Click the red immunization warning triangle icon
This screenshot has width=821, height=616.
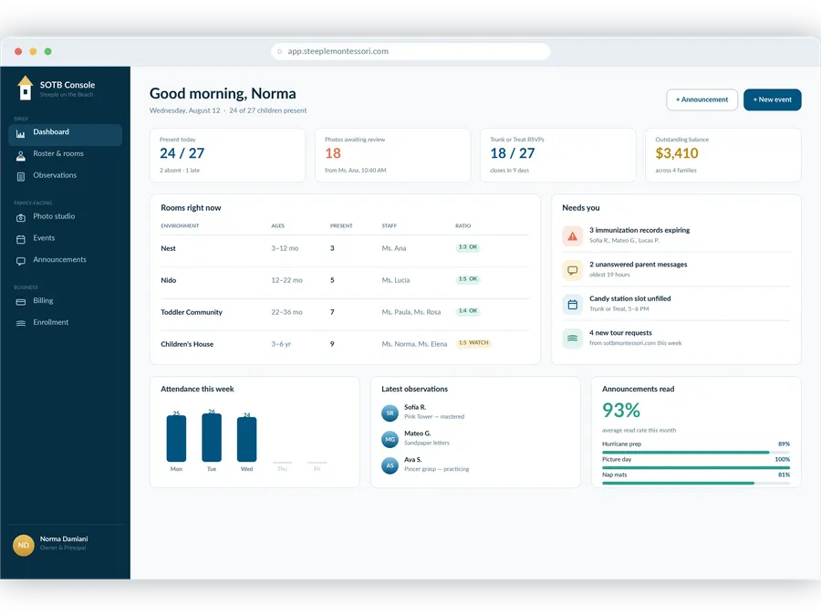[x=572, y=235]
